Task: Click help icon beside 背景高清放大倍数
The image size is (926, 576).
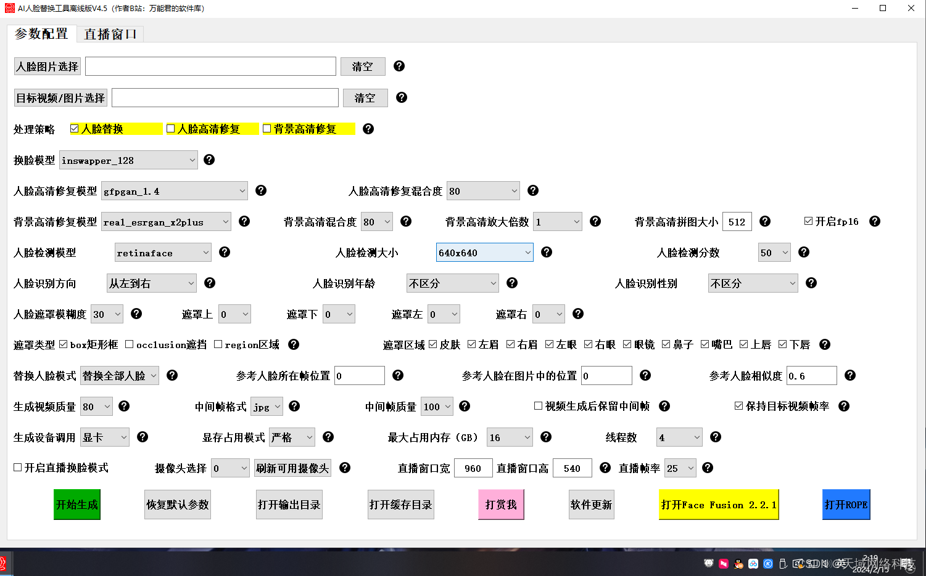Action: click(595, 221)
